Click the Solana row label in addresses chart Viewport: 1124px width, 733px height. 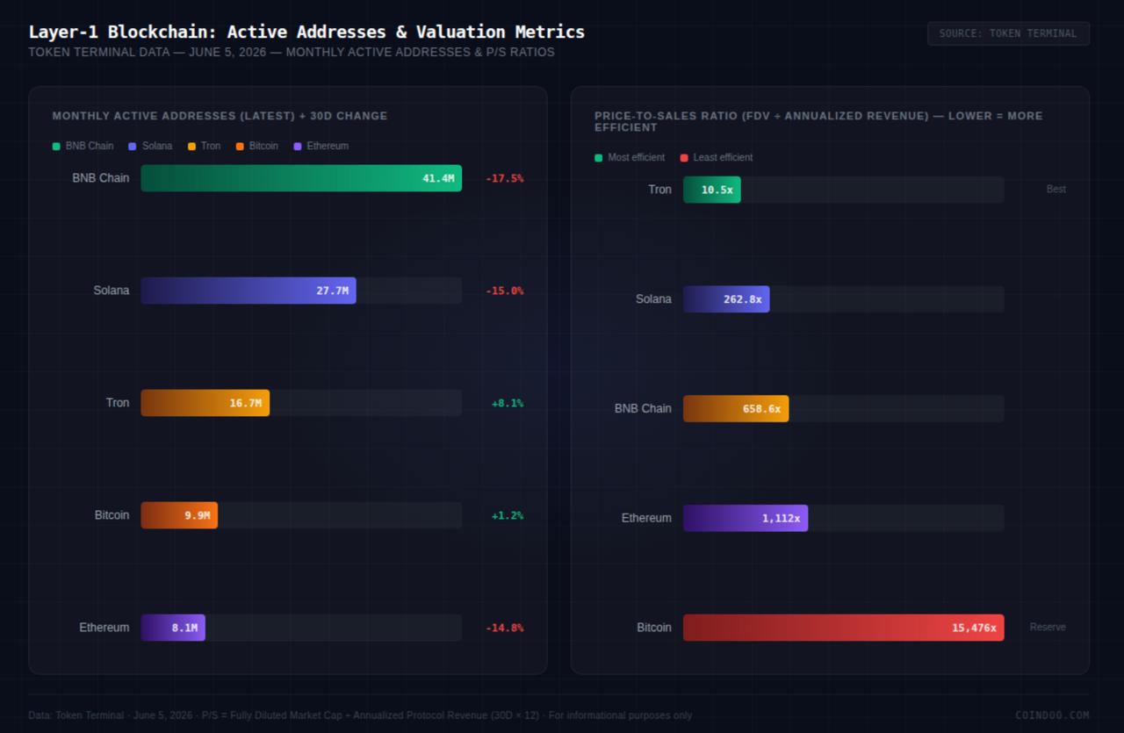112,291
